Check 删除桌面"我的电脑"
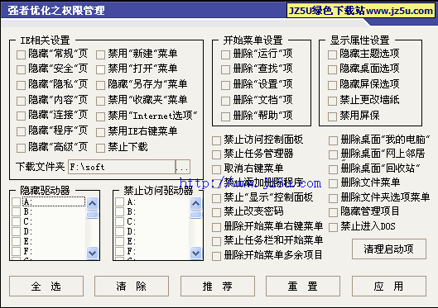 pyautogui.click(x=333, y=140)
